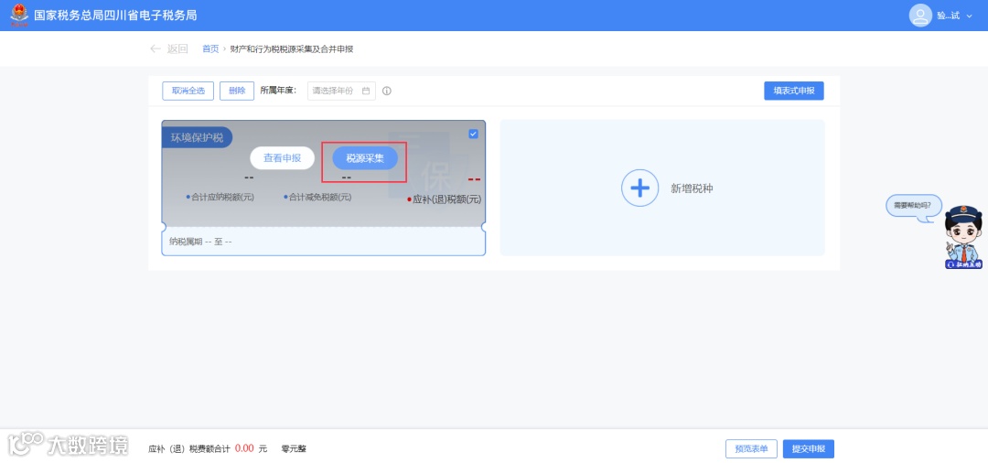Click the 国家税务总局四川省电子税务局 title
This screenshot has width=988, height=463.
tap(115, 16)
